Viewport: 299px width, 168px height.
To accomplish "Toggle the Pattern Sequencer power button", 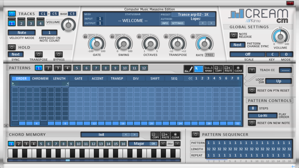I will click(195, 134).
